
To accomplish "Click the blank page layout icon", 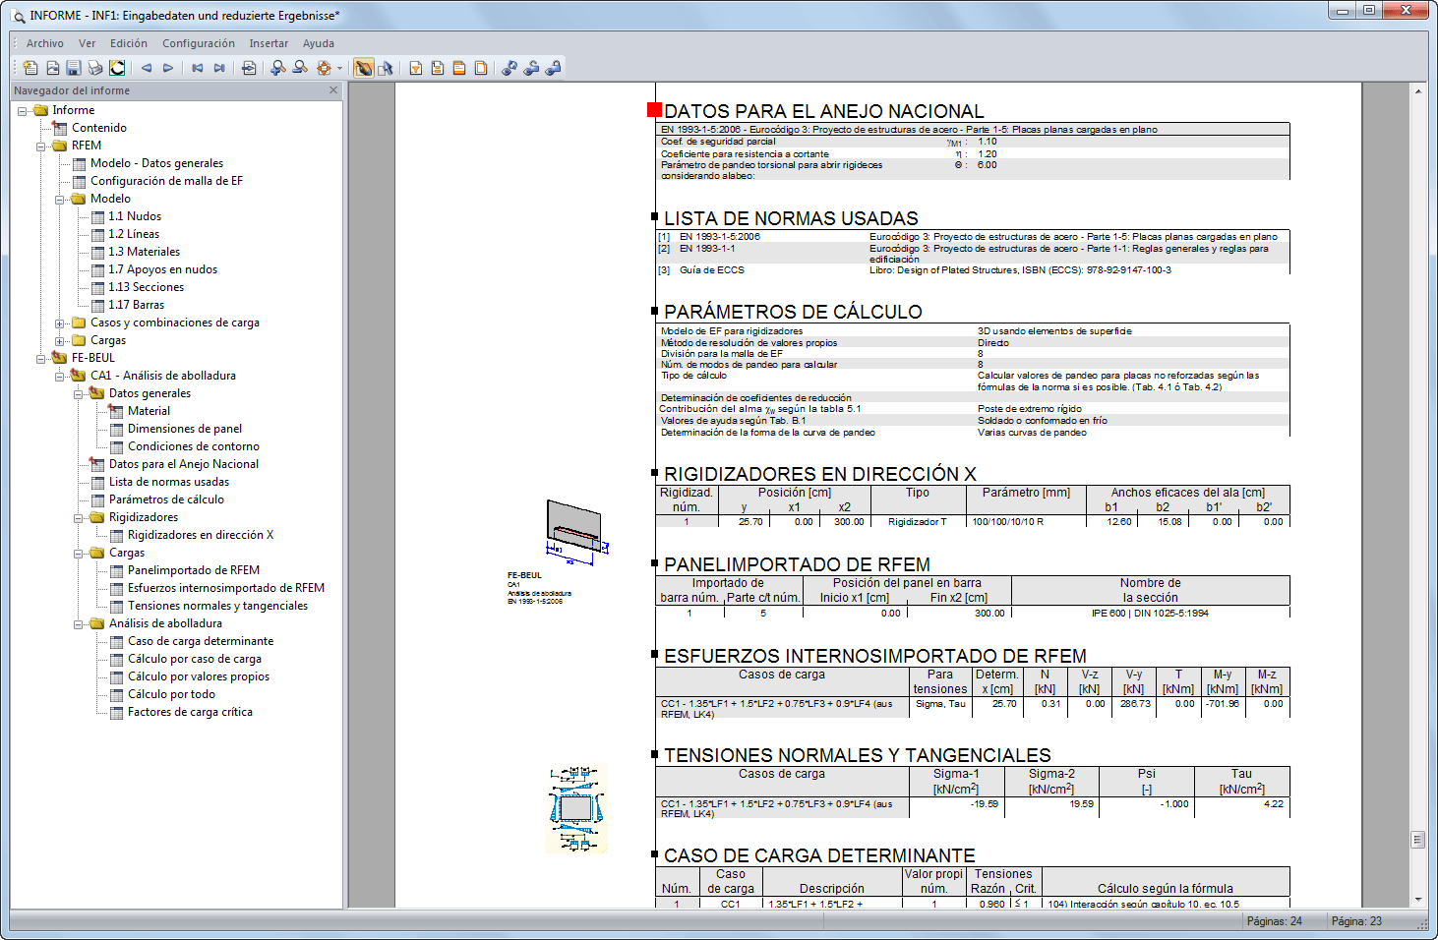I will 481,68.
